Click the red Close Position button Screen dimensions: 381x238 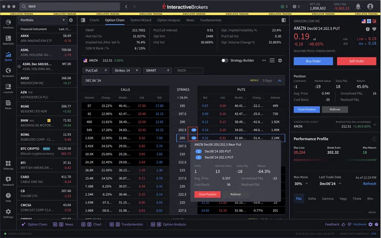[x=207, y=194]
